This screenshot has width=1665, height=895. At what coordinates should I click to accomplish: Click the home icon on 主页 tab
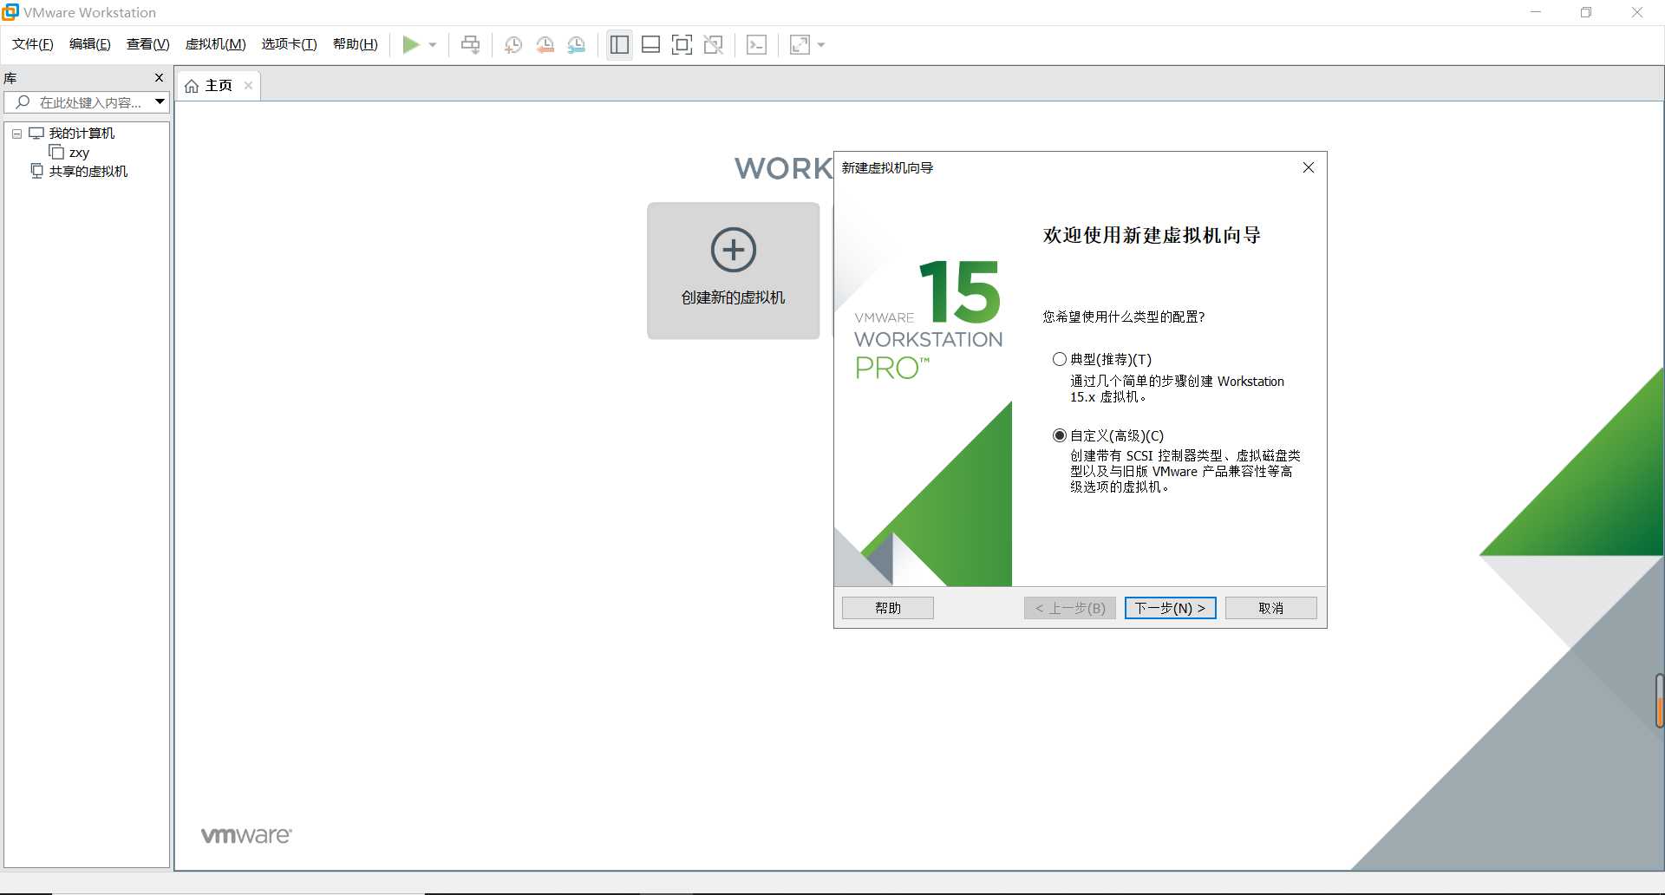tap(192, 86)
